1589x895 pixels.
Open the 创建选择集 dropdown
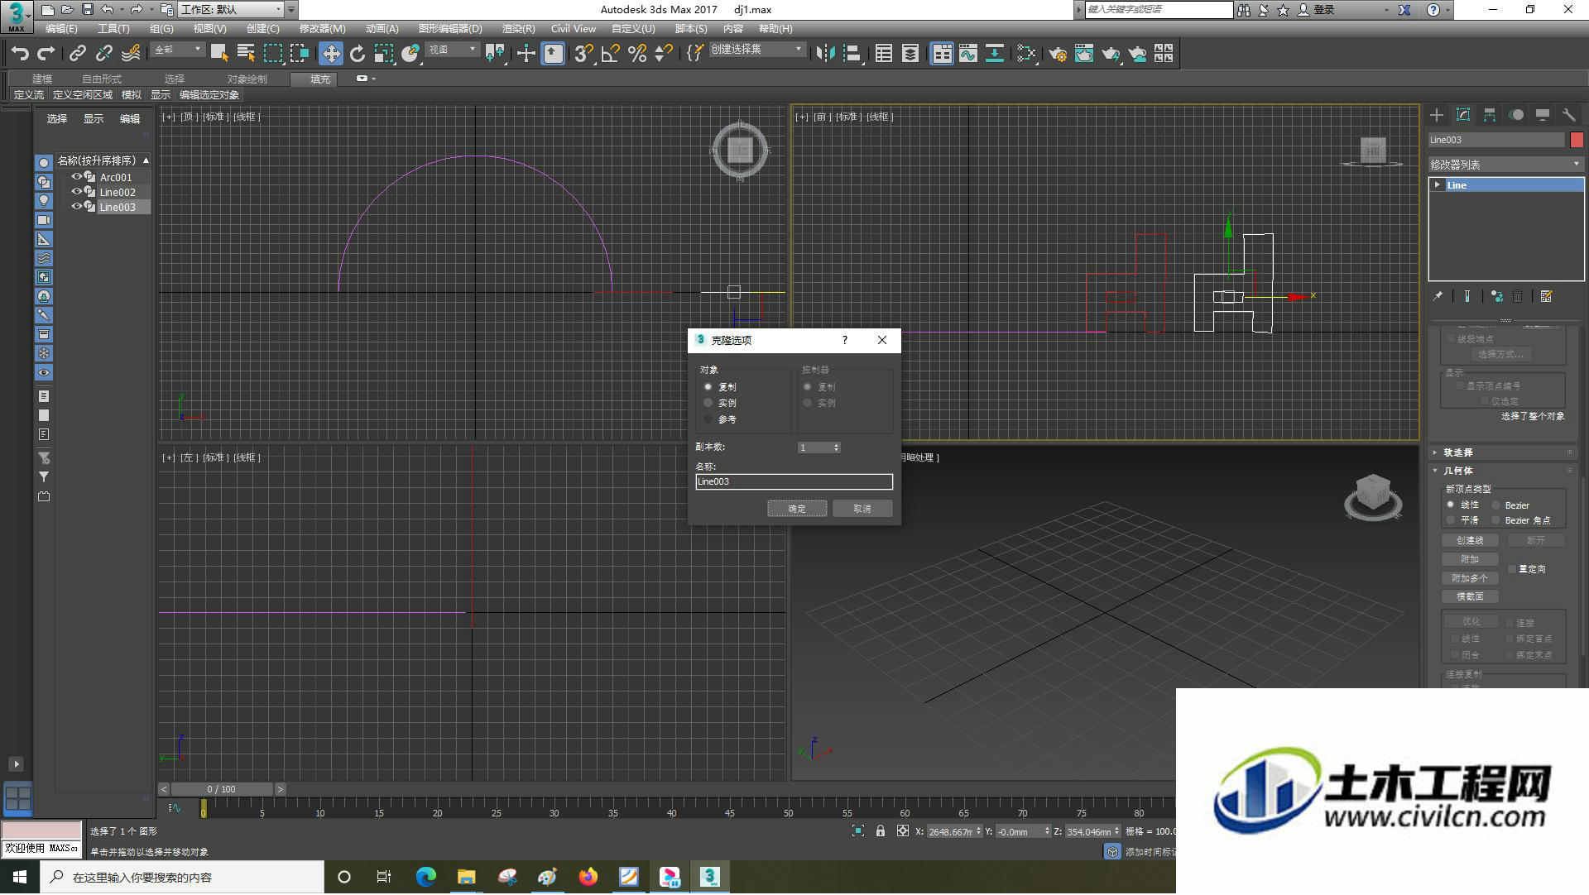pos(756,50)
